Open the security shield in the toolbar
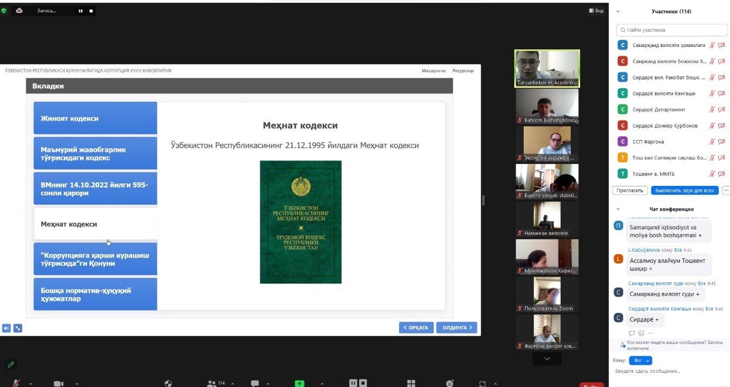 (x=169, y=383)
